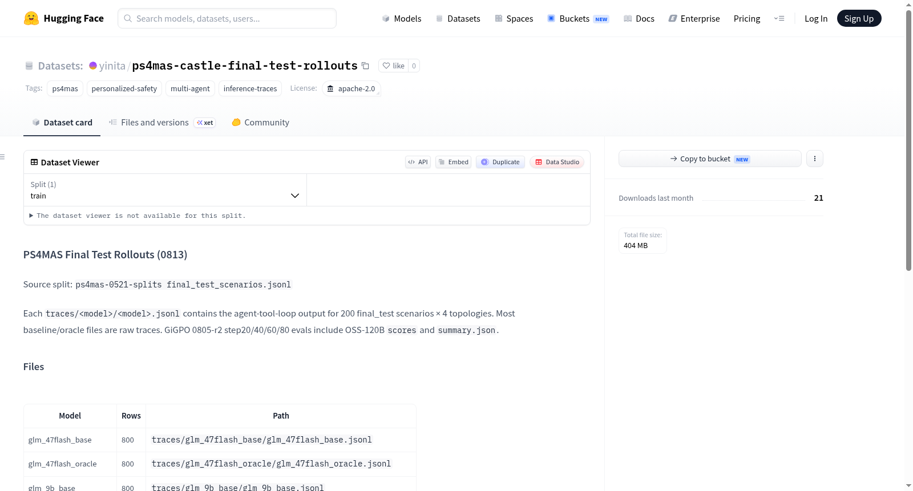Open the Community tab
913x491 pixels.
pos(260,123)
